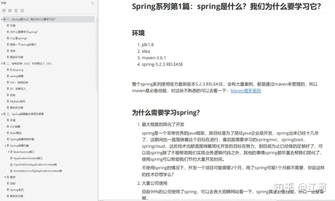Open bookmark MyBatis系列

18,102
